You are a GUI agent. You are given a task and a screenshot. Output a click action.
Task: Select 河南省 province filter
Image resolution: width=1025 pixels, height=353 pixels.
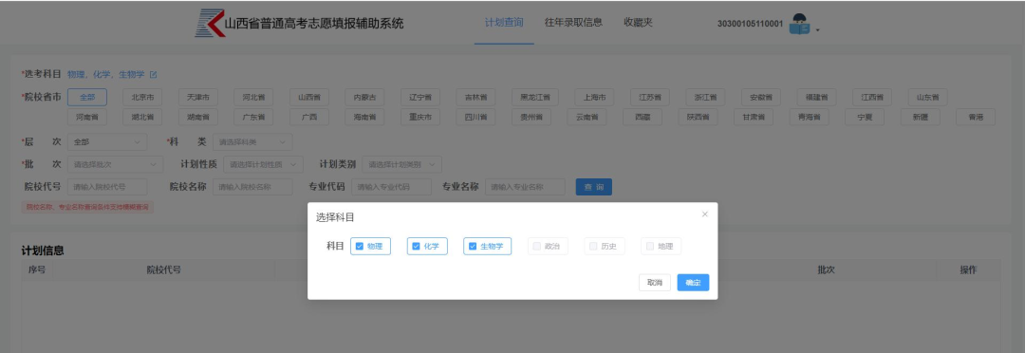pyautogui.click(x=87, y=117)
